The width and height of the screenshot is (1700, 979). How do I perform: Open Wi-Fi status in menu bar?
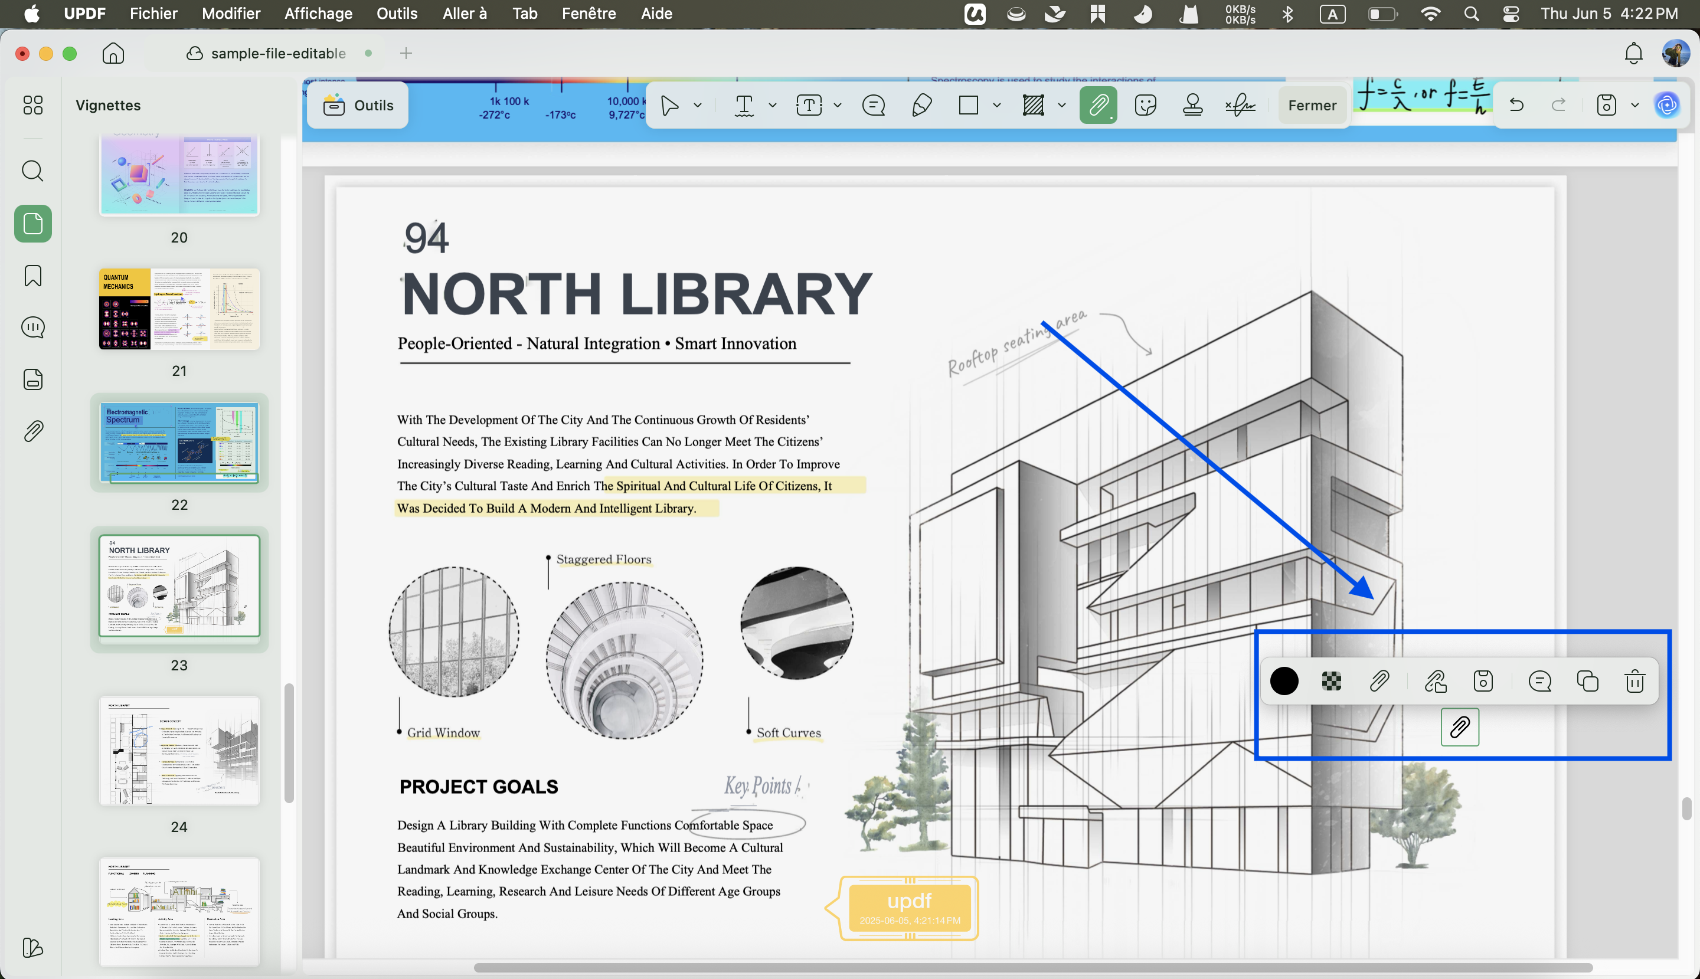point(1430,14)
